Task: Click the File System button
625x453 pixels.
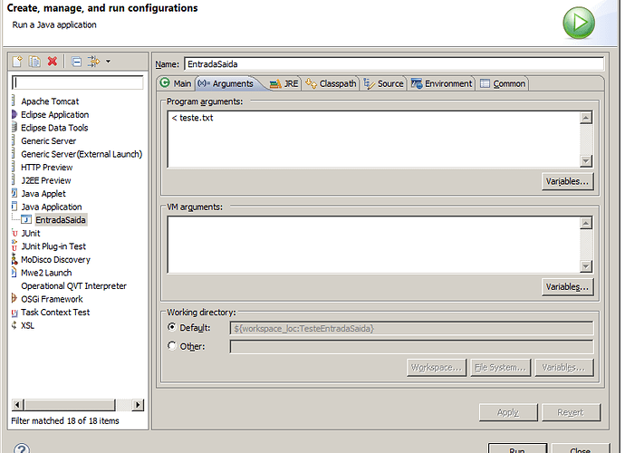Action: (500, 367)
